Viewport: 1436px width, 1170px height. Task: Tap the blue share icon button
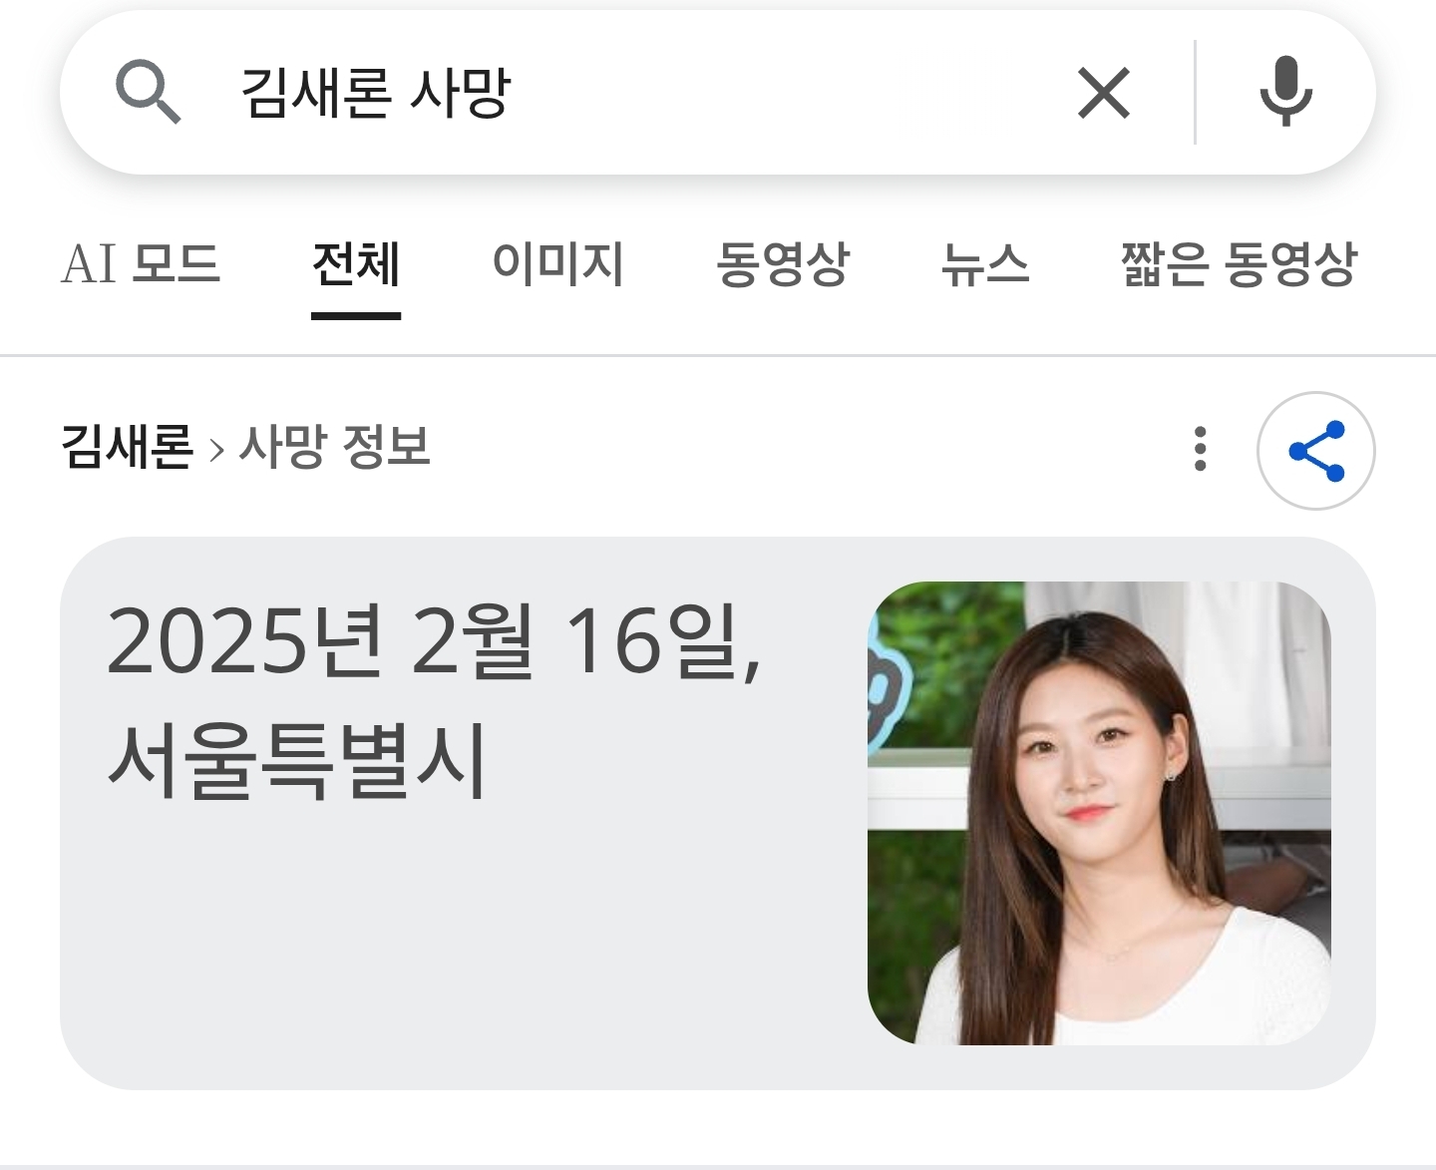[1316, 451]
